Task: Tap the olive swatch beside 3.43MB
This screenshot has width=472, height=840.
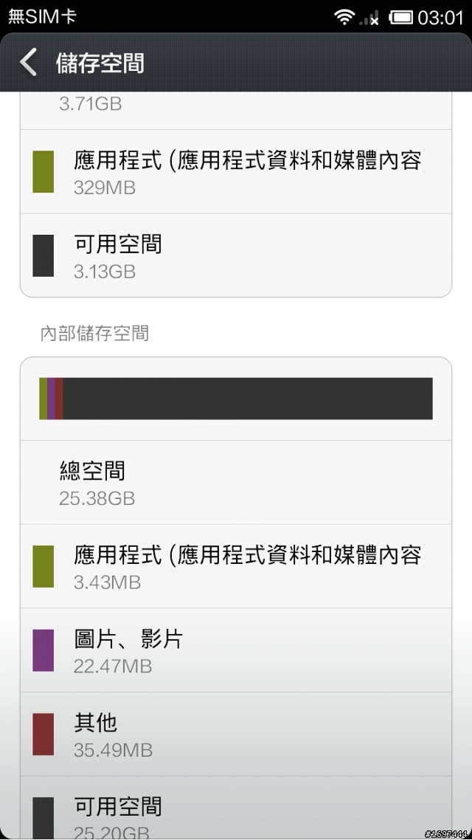Action: [x=44, y=567]
